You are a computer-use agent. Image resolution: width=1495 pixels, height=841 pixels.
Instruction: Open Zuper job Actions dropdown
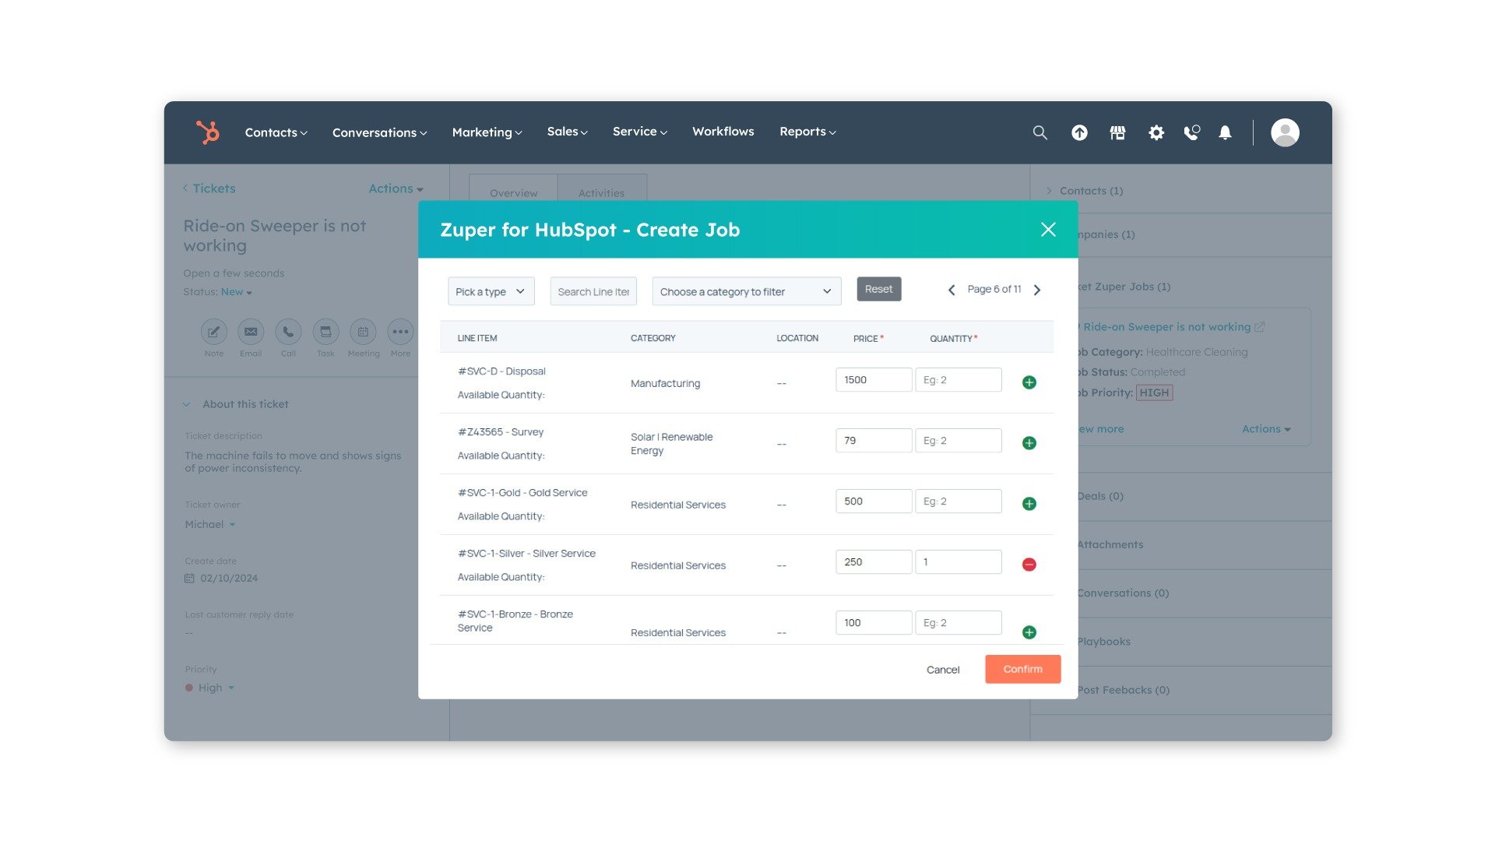click(x=1266, y=429)
